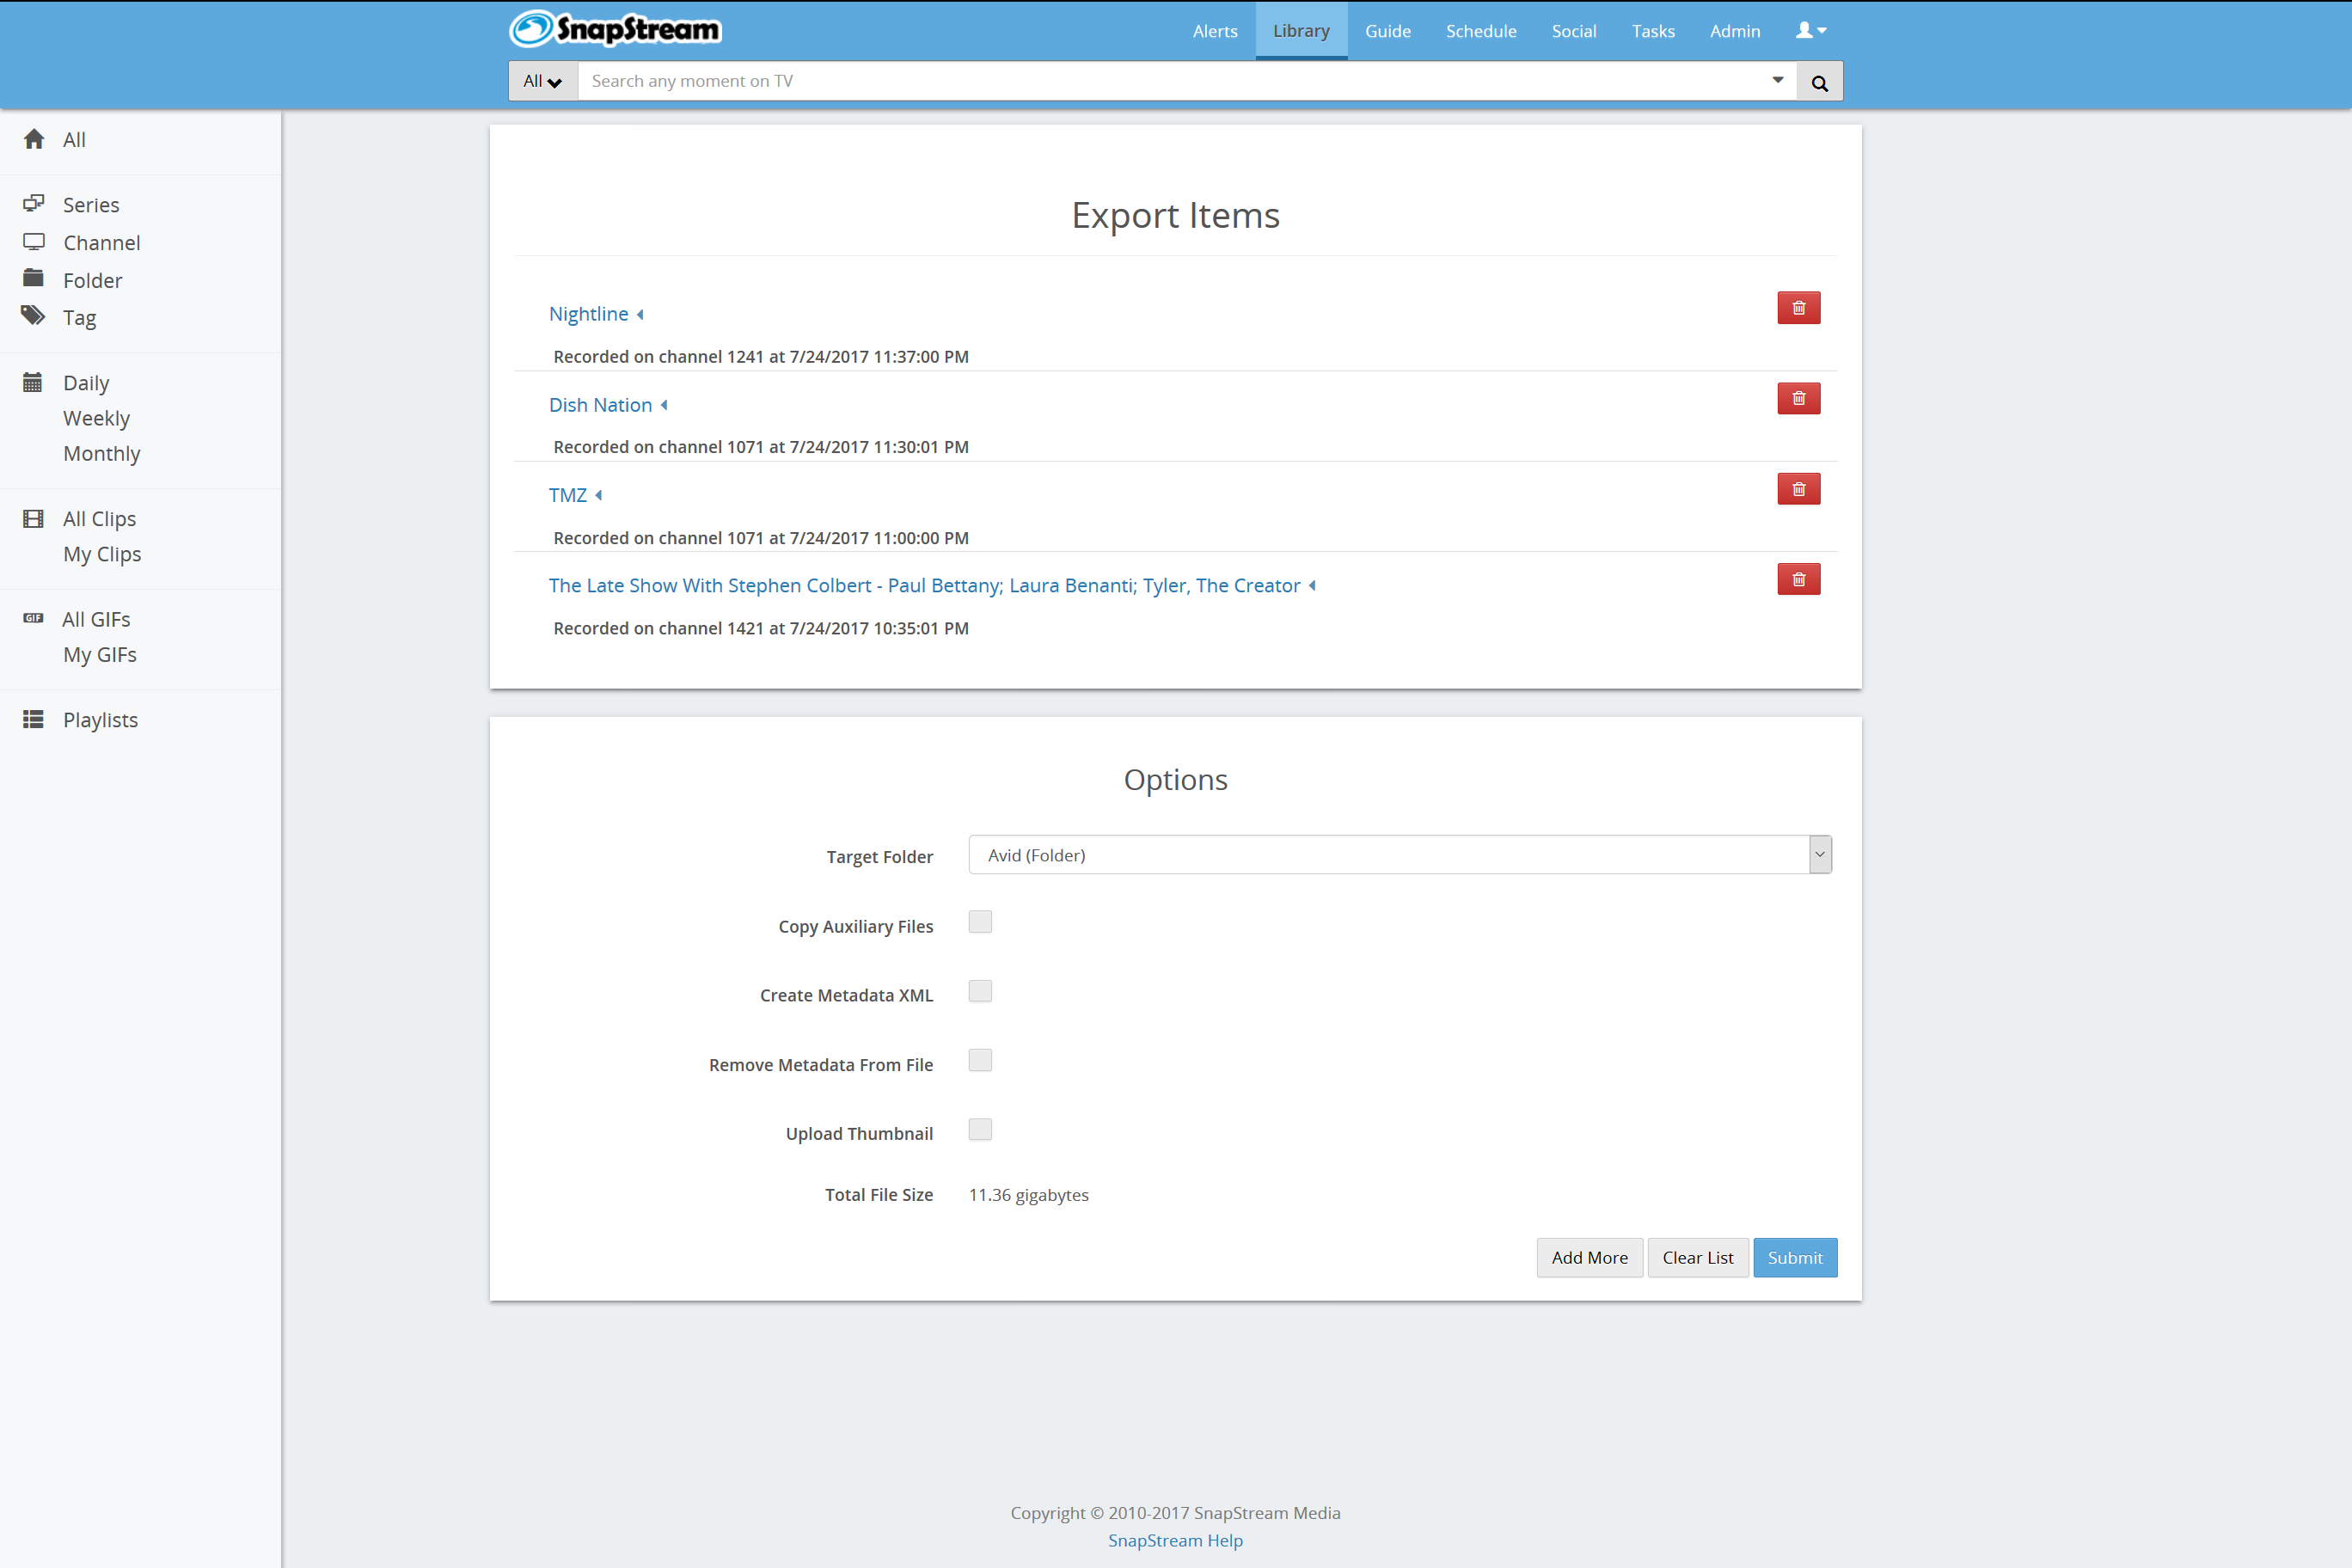Viewport: 2352px width, 1568px height.
Task: Open the Dish Nation recording link
Action: point(600,405)
